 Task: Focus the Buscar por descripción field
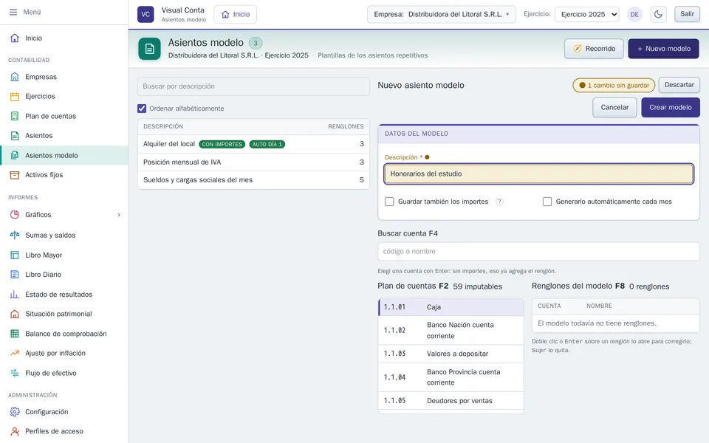click(253, 86)
